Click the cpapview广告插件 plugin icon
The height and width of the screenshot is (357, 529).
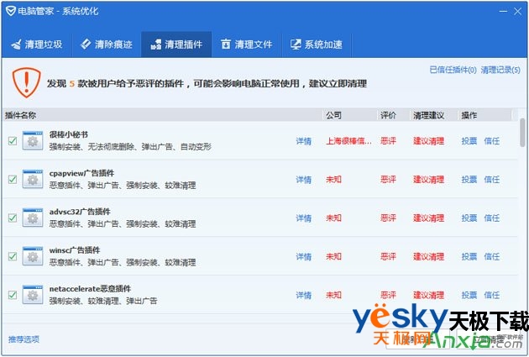pos(33,179)
